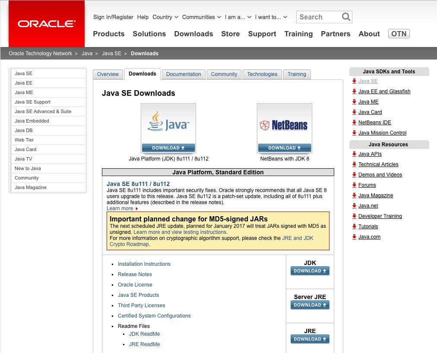Click red arrow icon beside Java SE tools link
The height and width of the screenshot is (353, 437).
pyautogui.click(x=354, y=81)
